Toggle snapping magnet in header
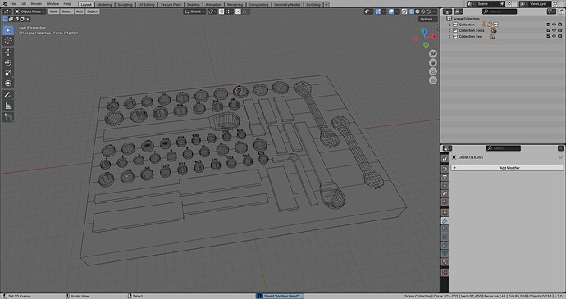 (221, 11)
